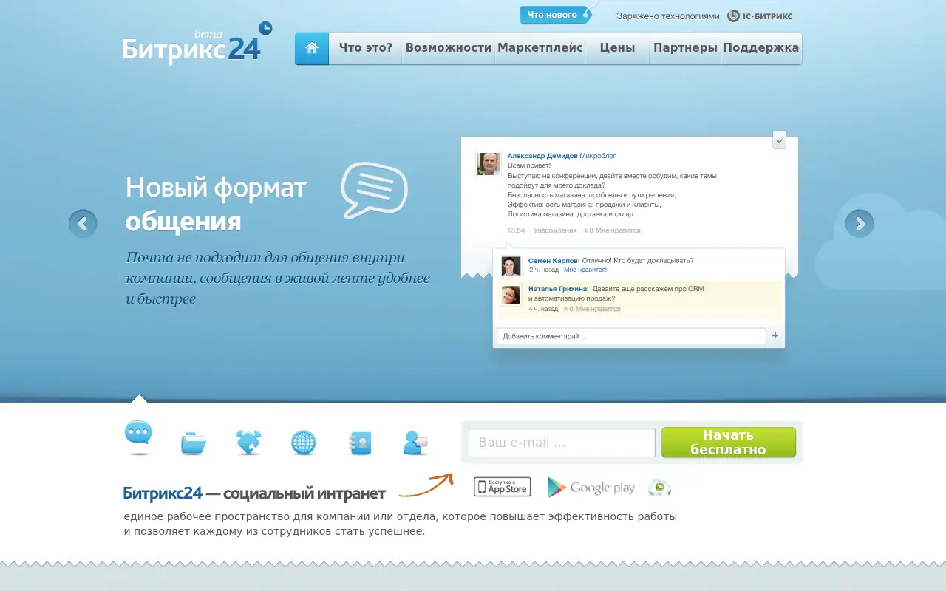Screen dimensions: 946x591
Task: Click Семен Карпов commenter name
Action: [x=554, y=260]
